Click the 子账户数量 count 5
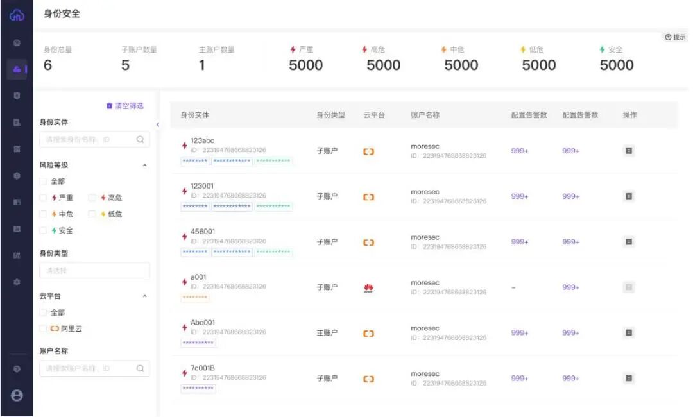Image resolution: width=693 pixels, height=417 pixels. [126, 65]
